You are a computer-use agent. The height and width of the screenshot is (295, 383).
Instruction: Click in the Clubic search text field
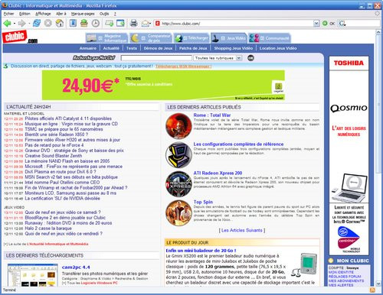click(156, 58)
